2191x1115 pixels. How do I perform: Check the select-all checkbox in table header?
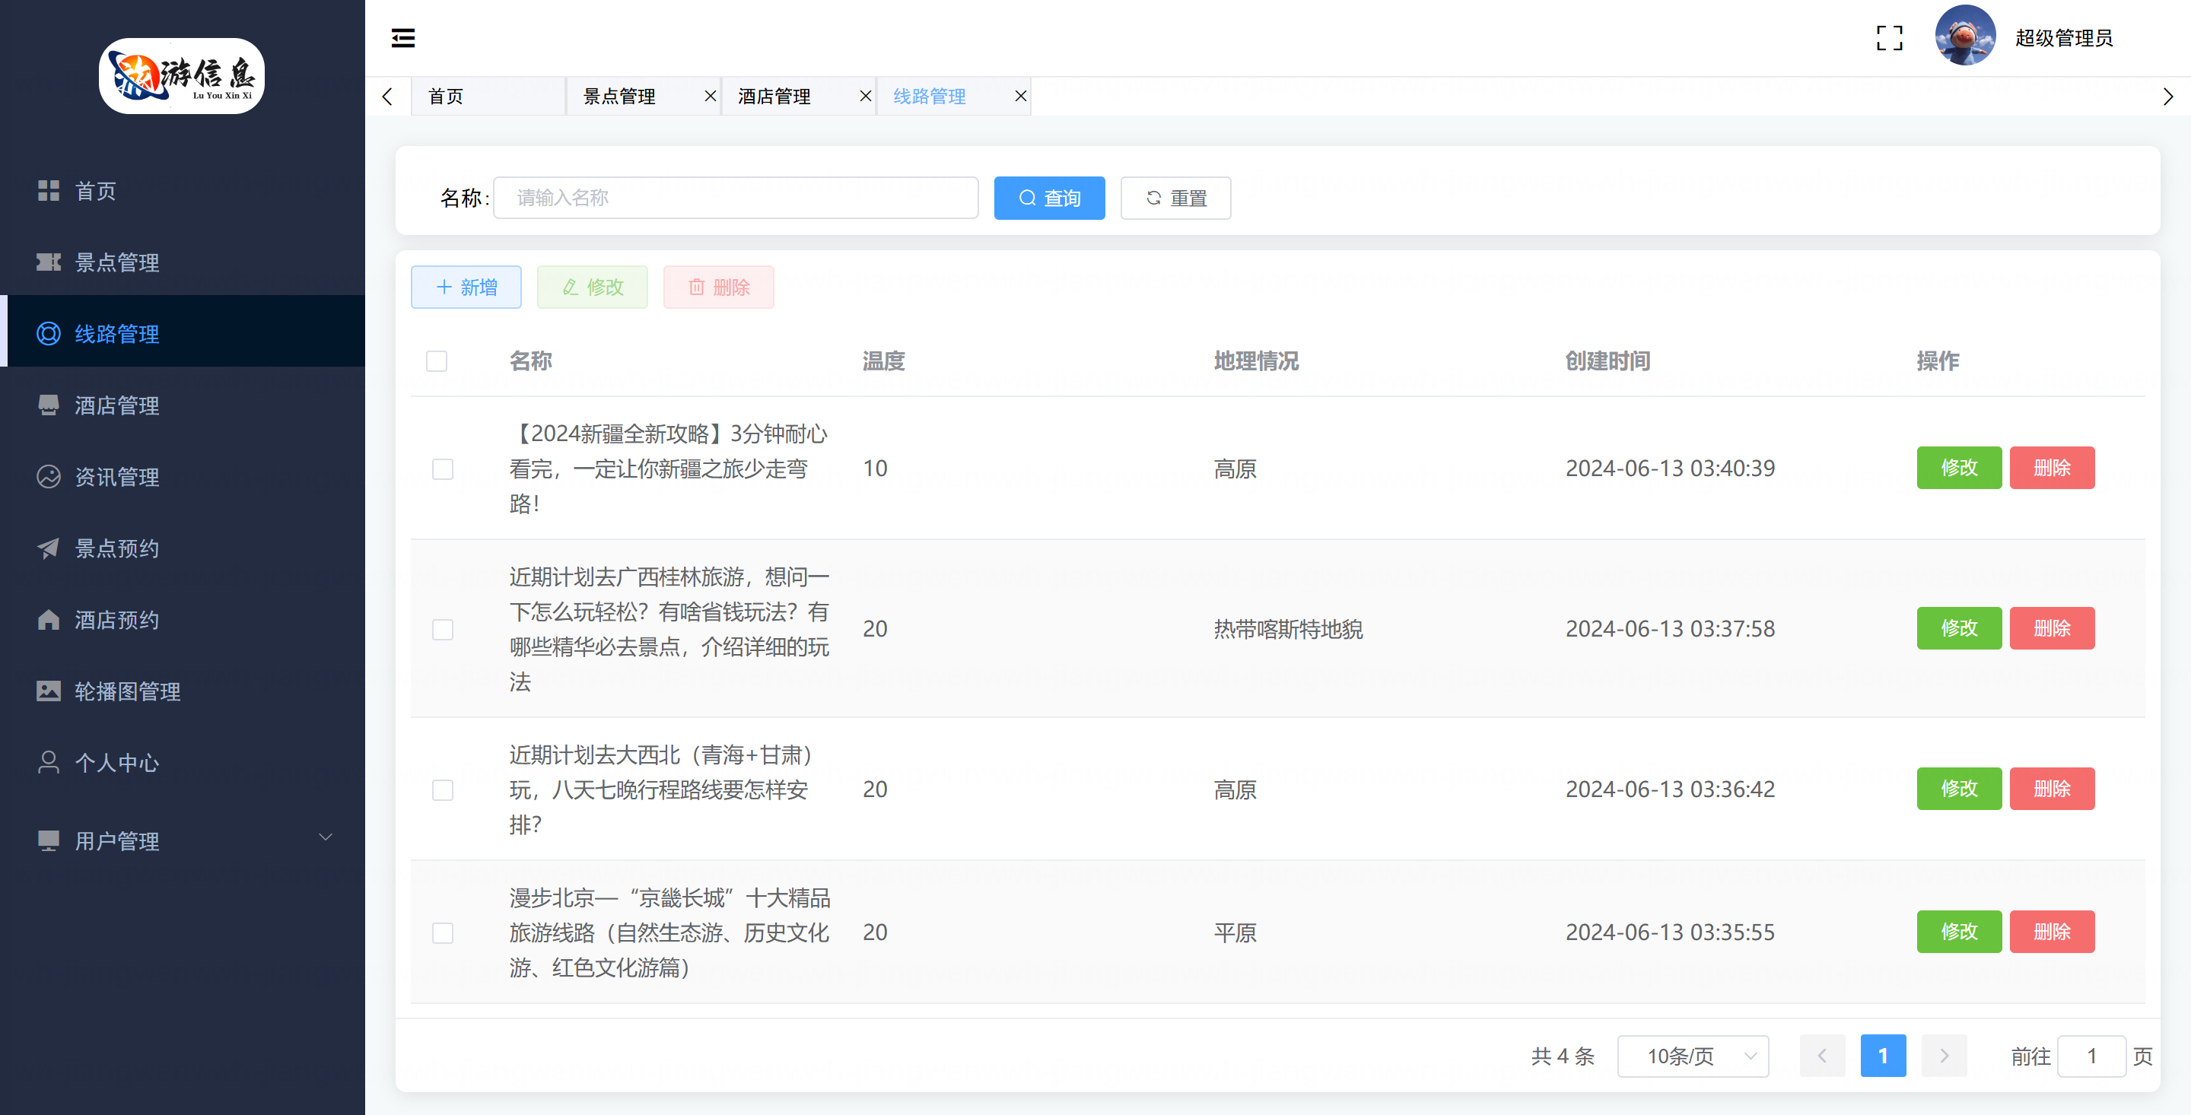click(x=437, y=361)
